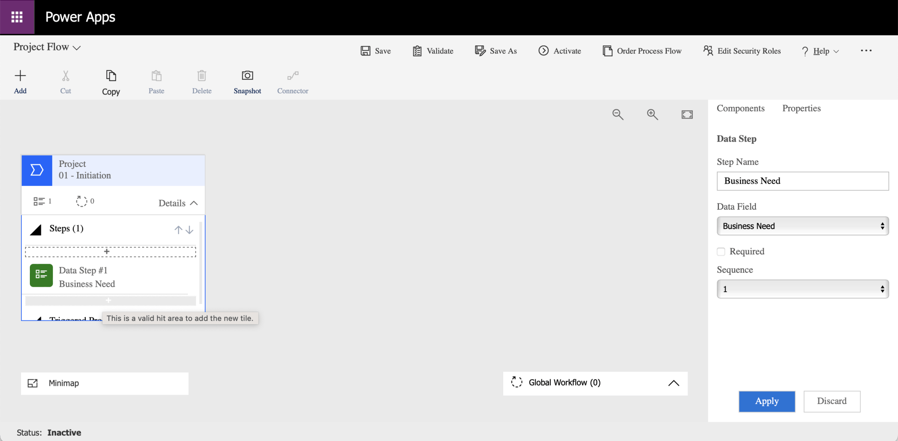This screenshot has height=441, width=898.
Task: Open the Sequence dropdown
Action: pos(802,289)
